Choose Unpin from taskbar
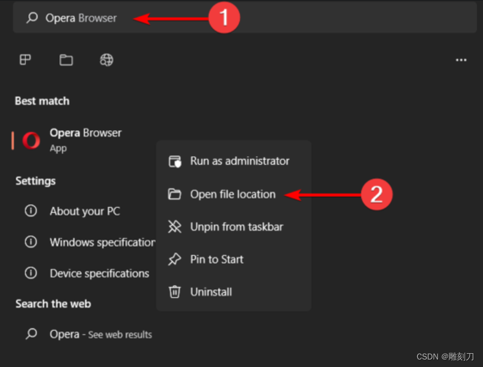483x367 pixels. click(x=234, y=227)
